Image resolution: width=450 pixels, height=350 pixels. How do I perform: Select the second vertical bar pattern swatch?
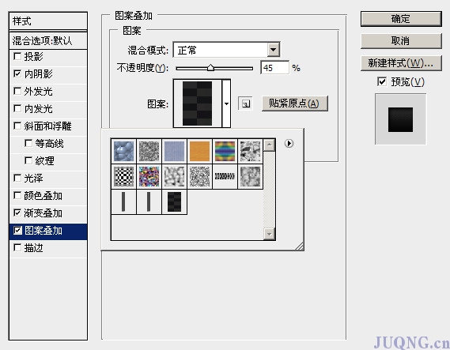[149, 201]
